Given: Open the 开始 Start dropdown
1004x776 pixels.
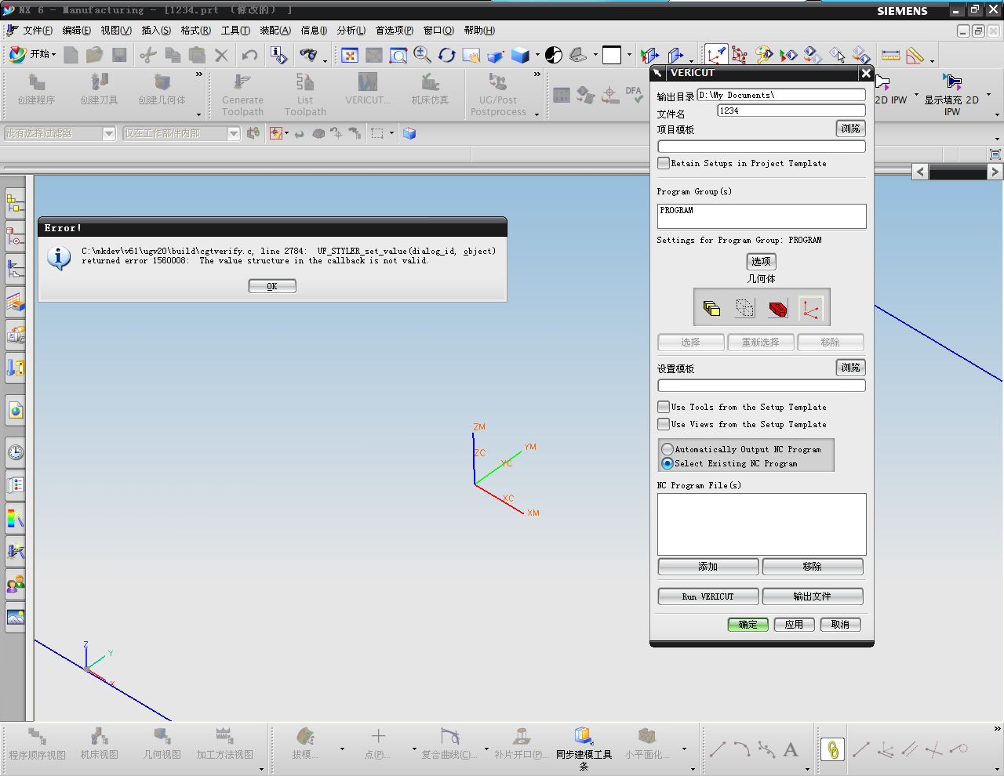Looking at the screenshot, I should click(32, 54).
